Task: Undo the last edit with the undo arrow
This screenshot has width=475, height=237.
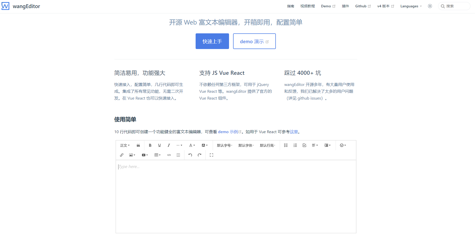Action: [190, 155]
